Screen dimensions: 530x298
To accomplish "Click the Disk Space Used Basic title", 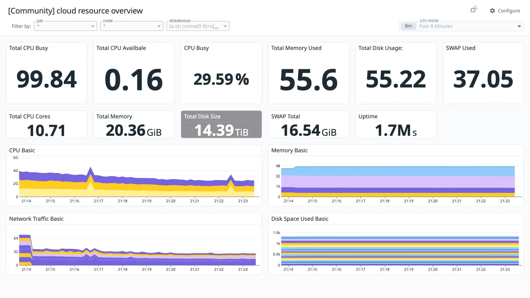I will click(300, 219).
